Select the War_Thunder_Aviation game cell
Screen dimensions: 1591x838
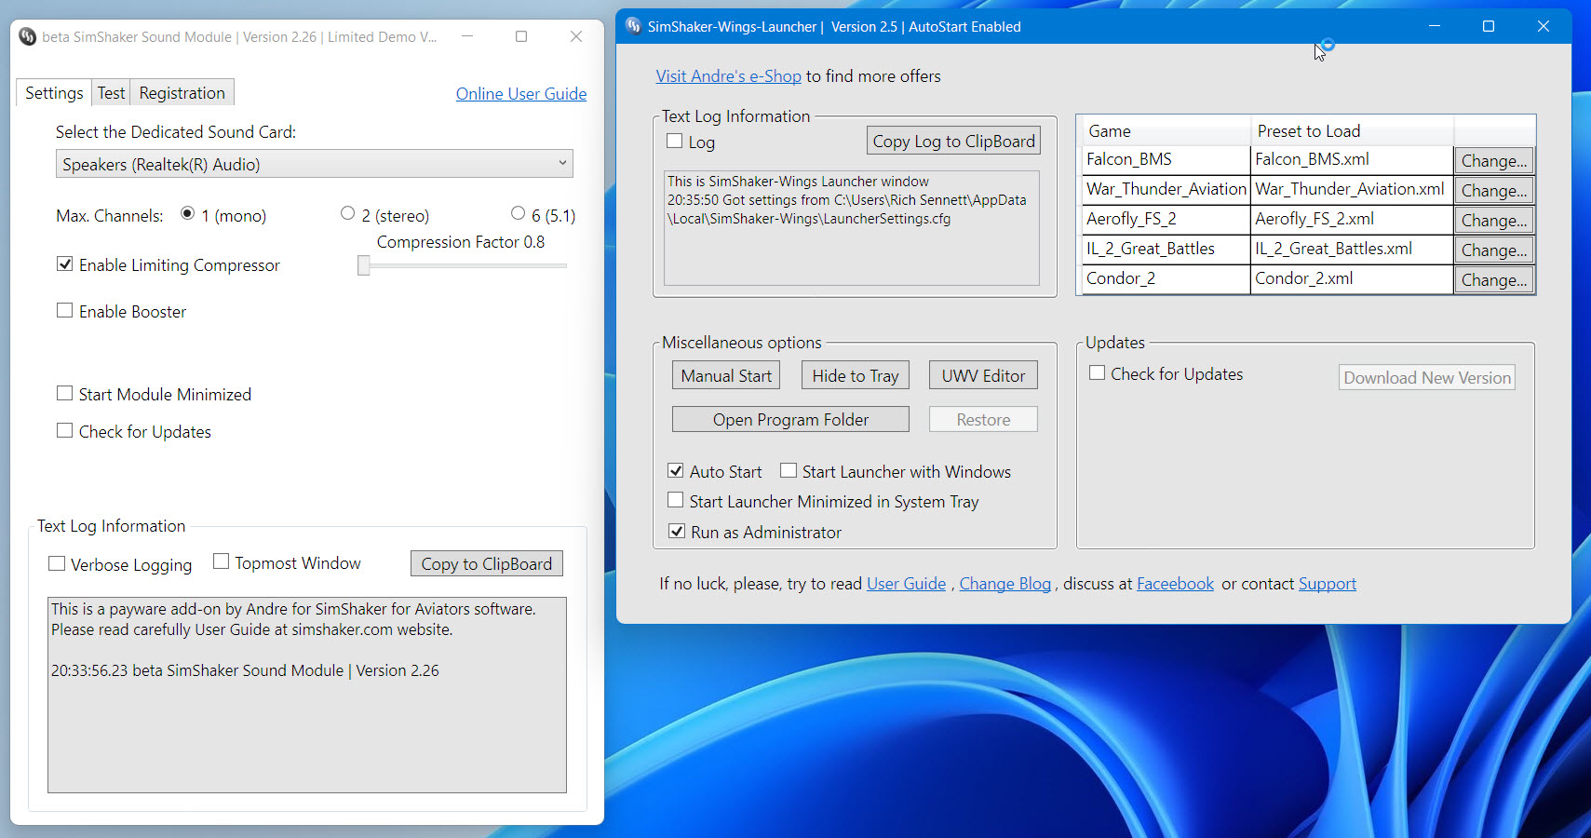(x=1166, y=190)
